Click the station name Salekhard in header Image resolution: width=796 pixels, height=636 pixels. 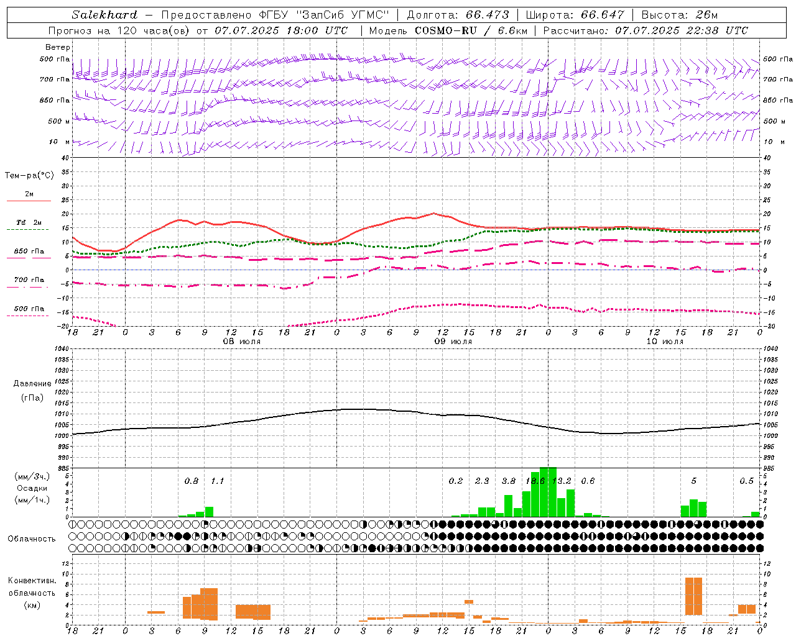click(104, 15)
